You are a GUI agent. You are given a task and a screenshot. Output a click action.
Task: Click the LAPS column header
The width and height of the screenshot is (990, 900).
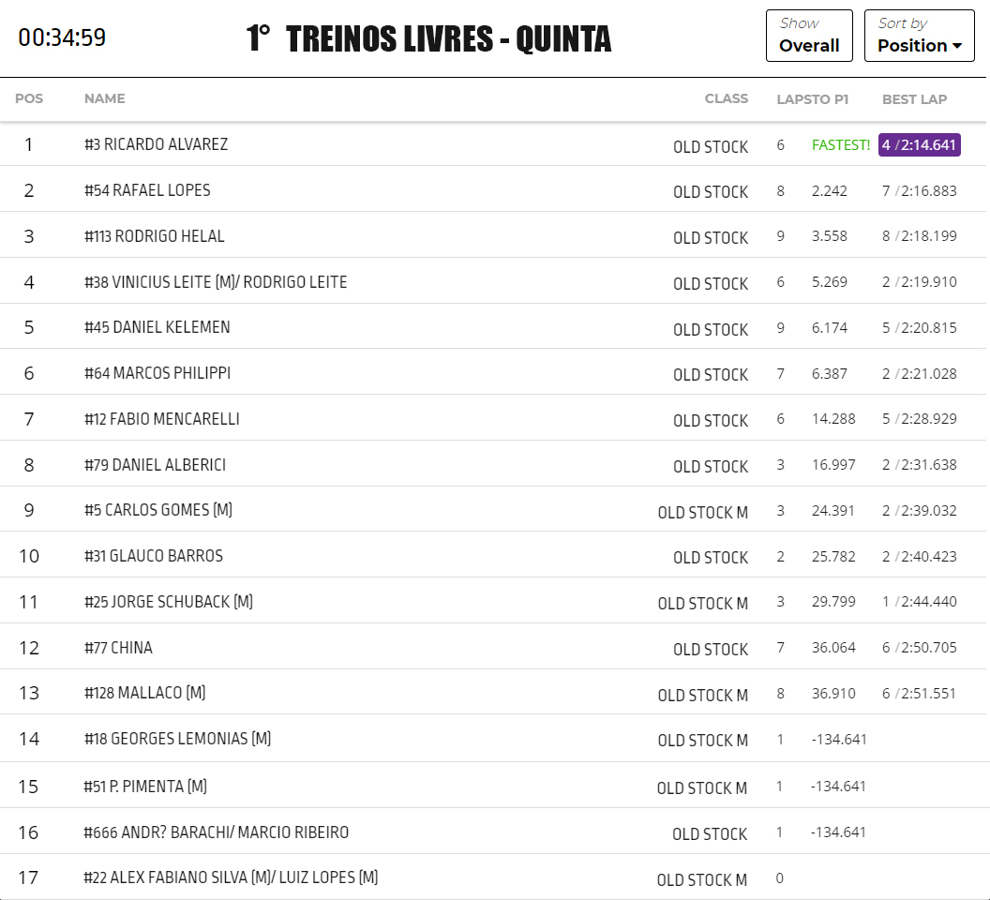click(x=792, y=99)
